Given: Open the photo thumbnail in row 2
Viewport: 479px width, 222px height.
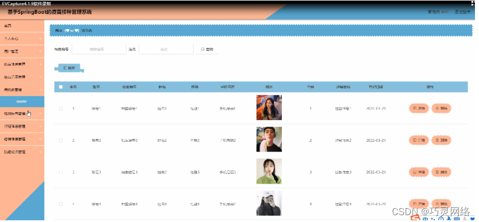Looking at the screenshot, I should [x=269, y=140].
